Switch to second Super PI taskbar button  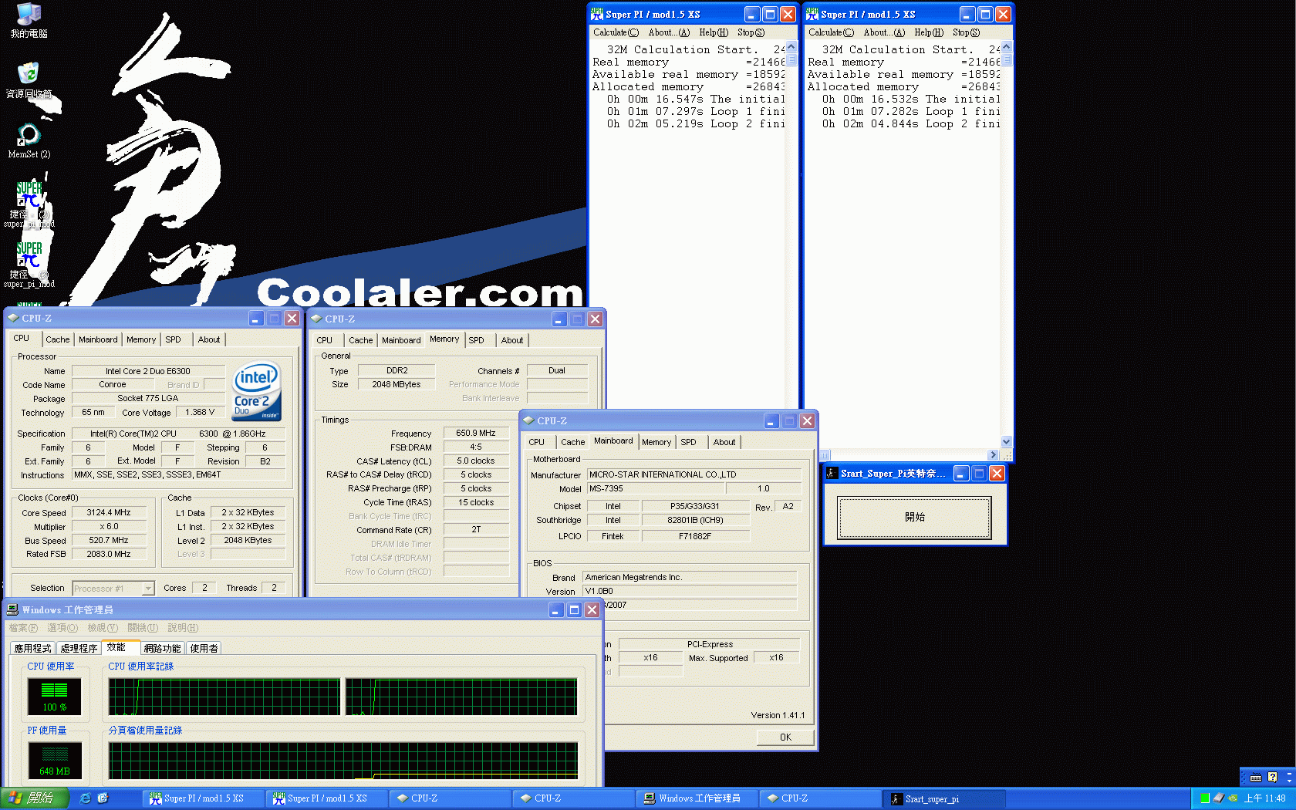click(x=327, y=798)
